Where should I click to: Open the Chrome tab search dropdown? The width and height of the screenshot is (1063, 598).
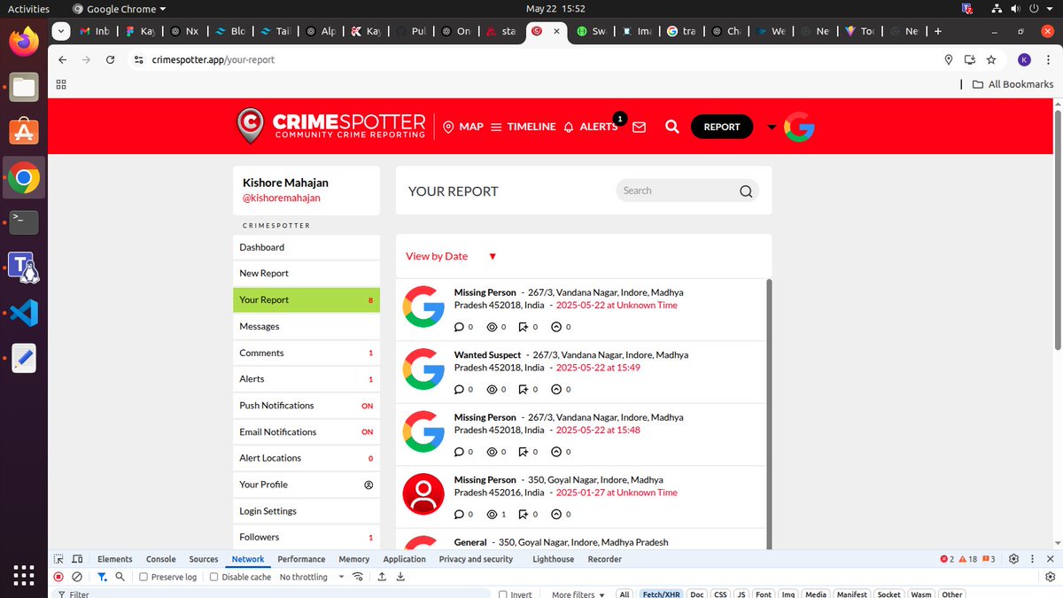point(60,31)
